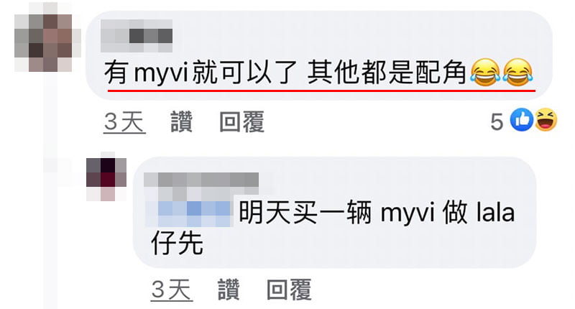Click the blurred name of the top commenter
This screenshot has height=309, width=575.
click(137, 36)
